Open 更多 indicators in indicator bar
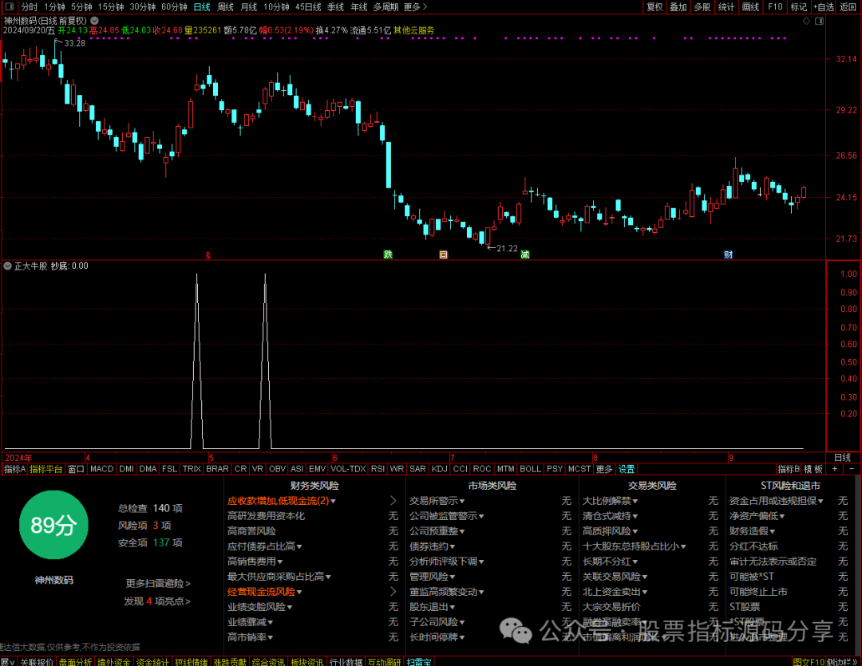Image resolution: width=862 pixels, height=666 pixels. 603,469
